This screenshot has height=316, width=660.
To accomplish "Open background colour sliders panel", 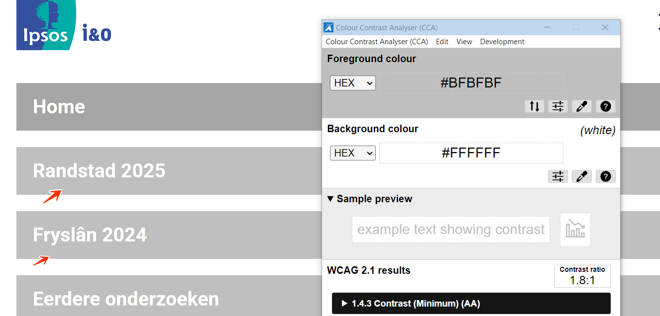I will [x=558, y=176].
